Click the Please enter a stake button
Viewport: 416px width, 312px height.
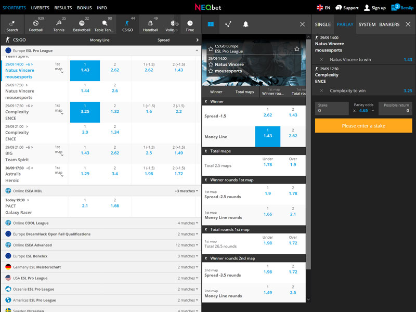363,126
